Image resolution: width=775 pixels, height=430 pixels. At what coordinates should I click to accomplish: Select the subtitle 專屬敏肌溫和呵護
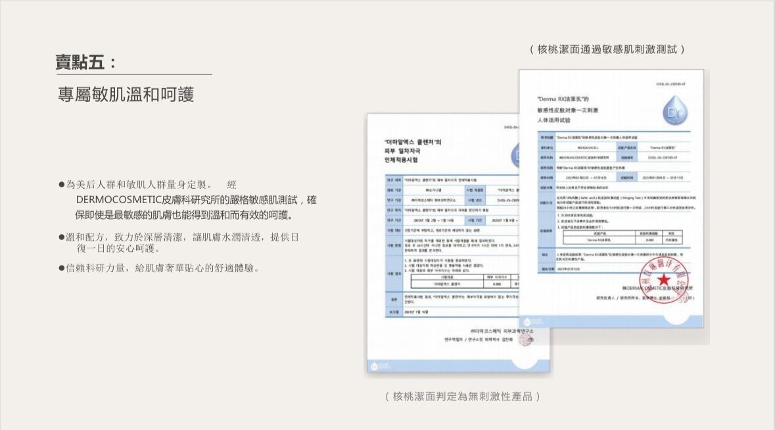coord(126,95)
